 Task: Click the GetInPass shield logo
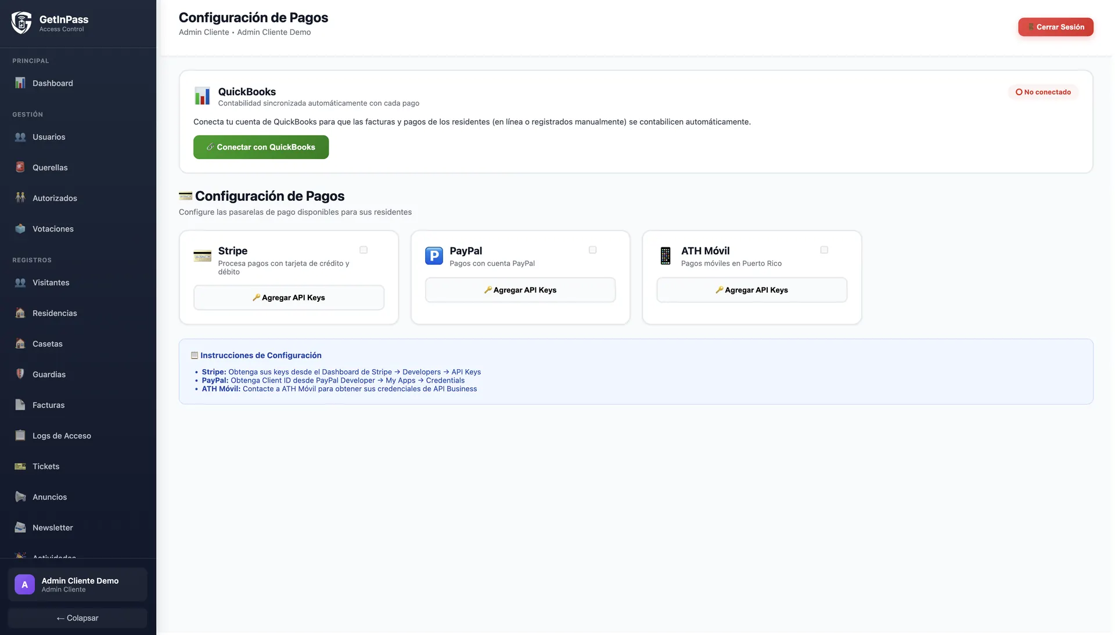point(21,23)
